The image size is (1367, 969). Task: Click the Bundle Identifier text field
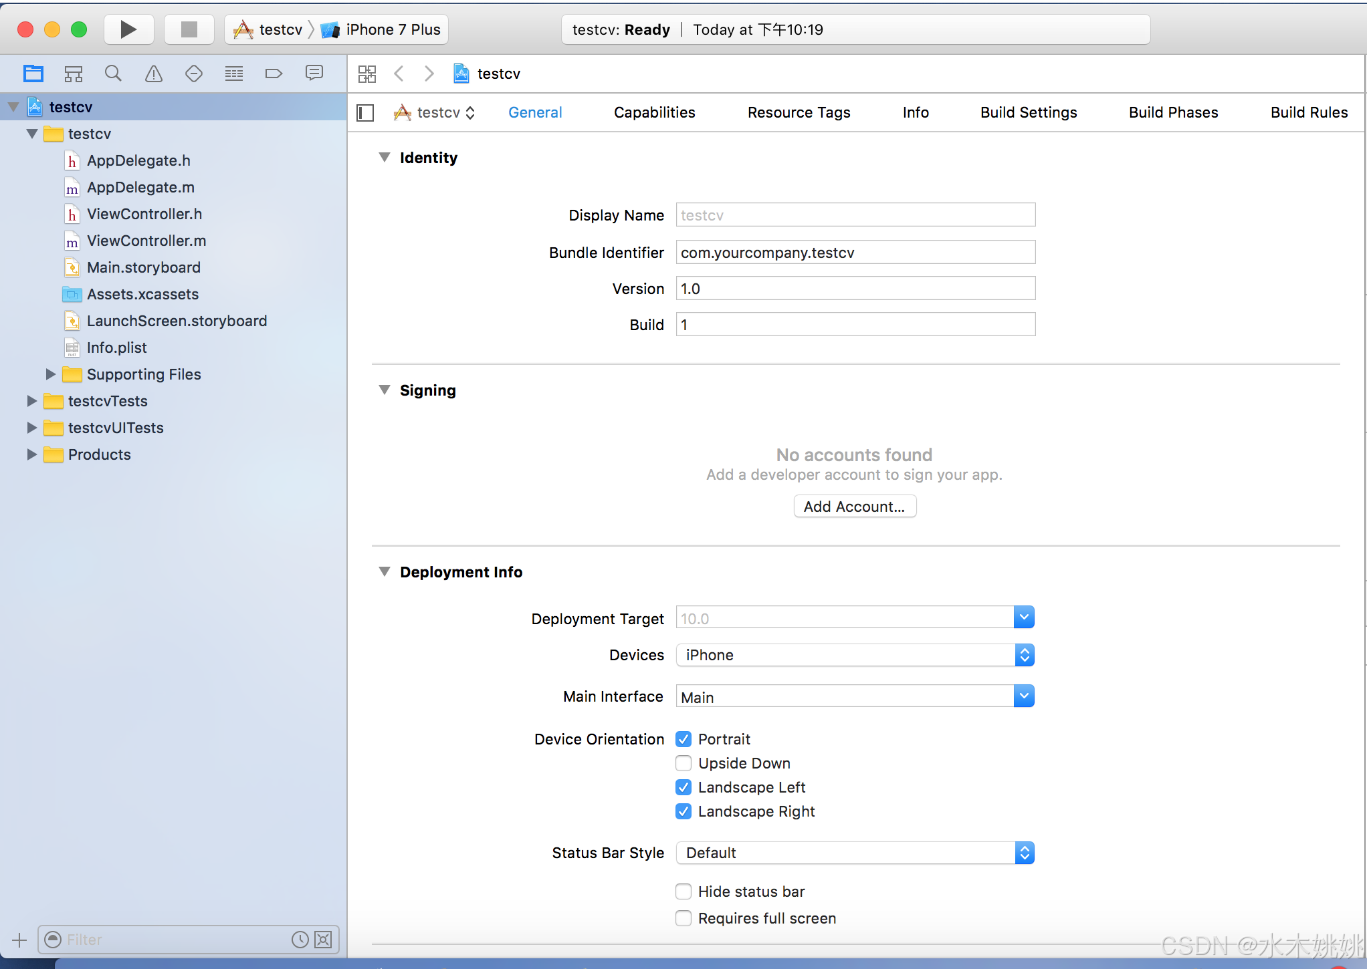855,253
